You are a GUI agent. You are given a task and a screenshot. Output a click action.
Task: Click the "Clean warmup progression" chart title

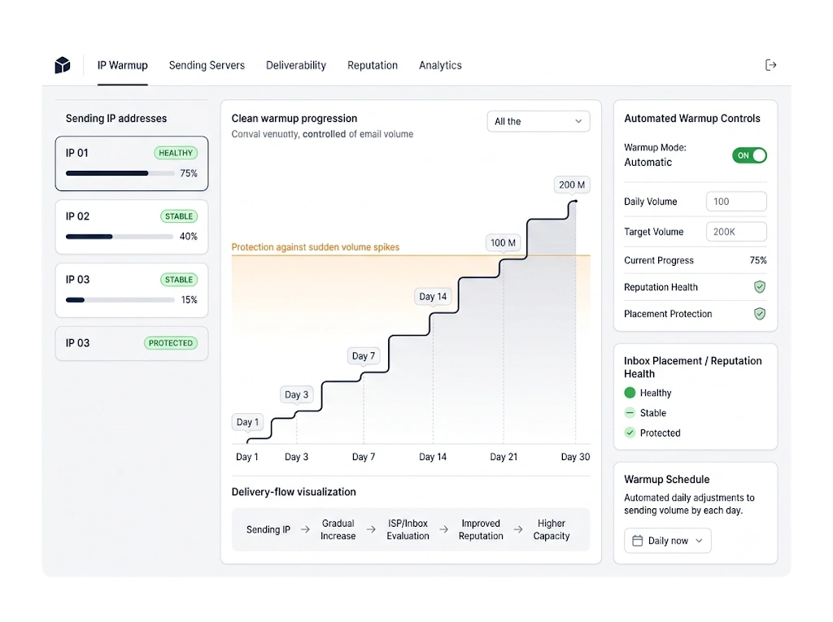point(294,119)
